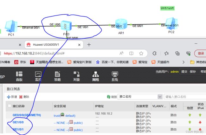Viewport: 206px width, 135px height.
Task: Open the GE1/0/0 interface entry
Action: point(18,122)
